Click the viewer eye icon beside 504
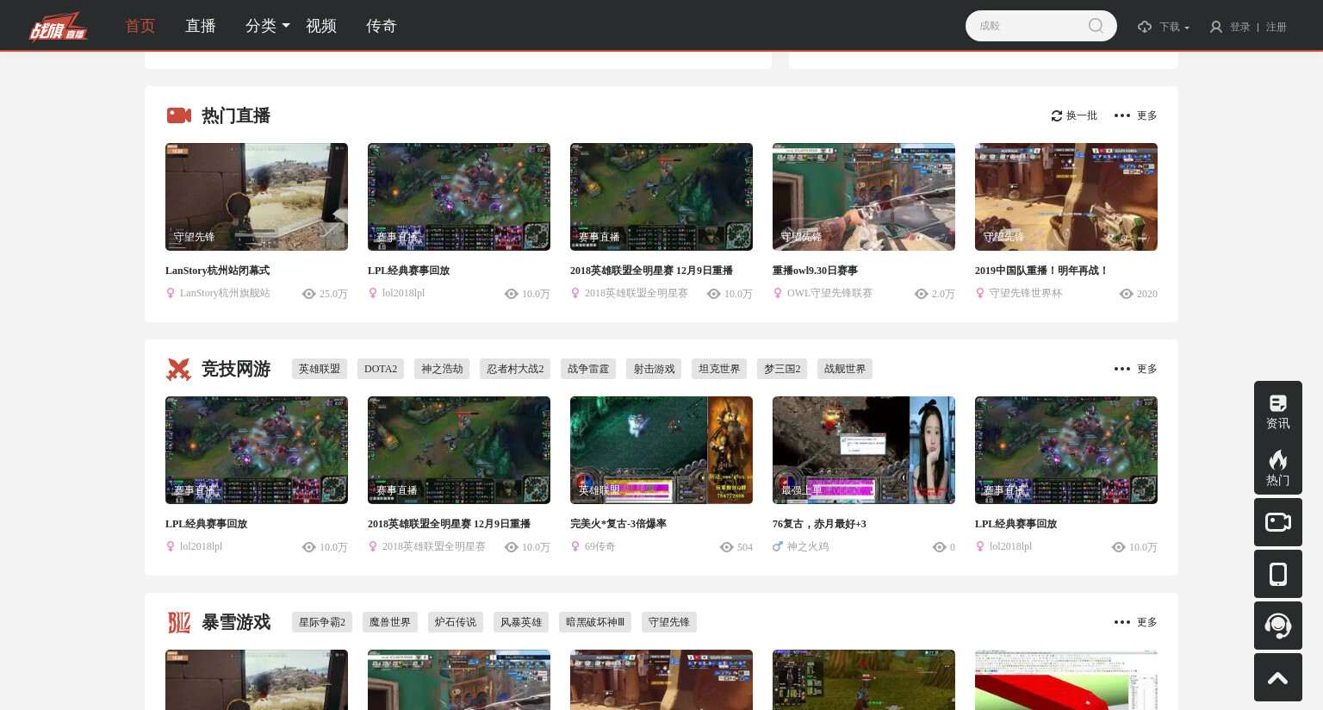1323x710 pixels. [727, 547]
